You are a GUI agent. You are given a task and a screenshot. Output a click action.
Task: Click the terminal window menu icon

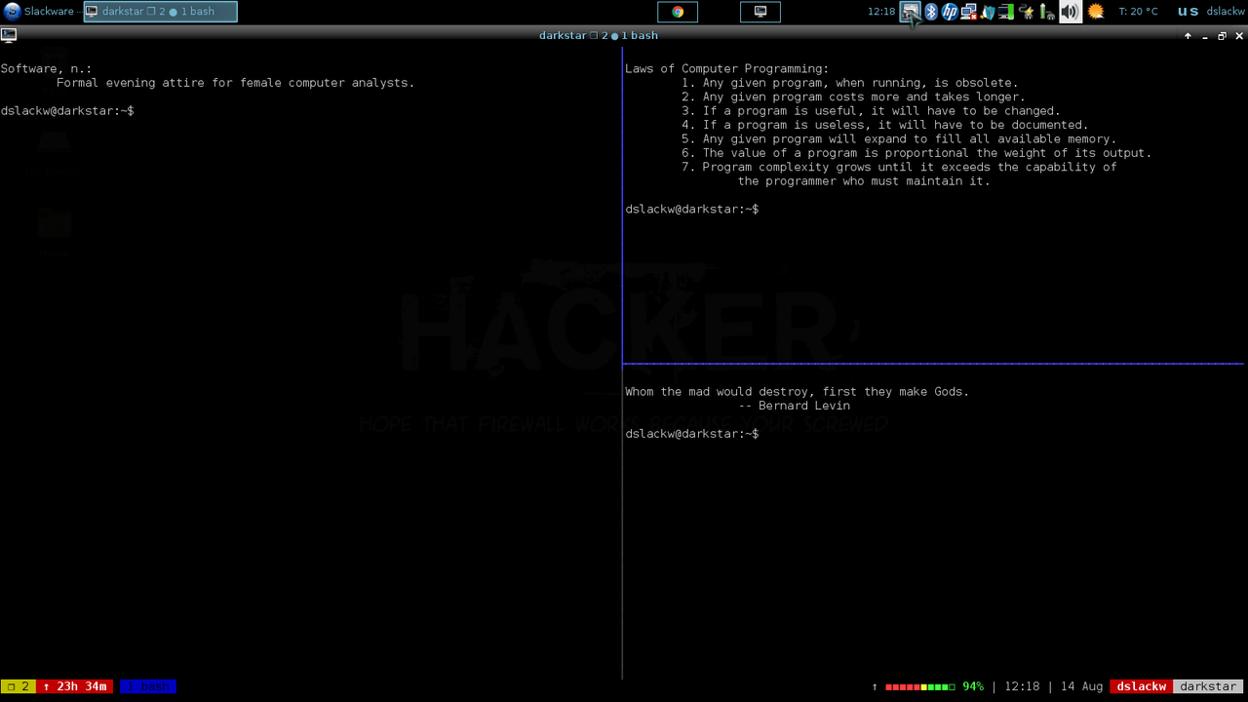[x=9, y=35]
